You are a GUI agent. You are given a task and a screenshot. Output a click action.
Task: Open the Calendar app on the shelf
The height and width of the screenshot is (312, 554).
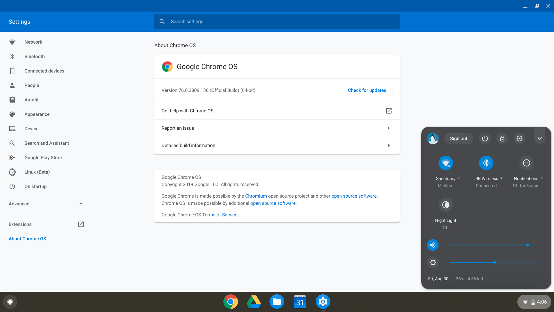(300, 302)
